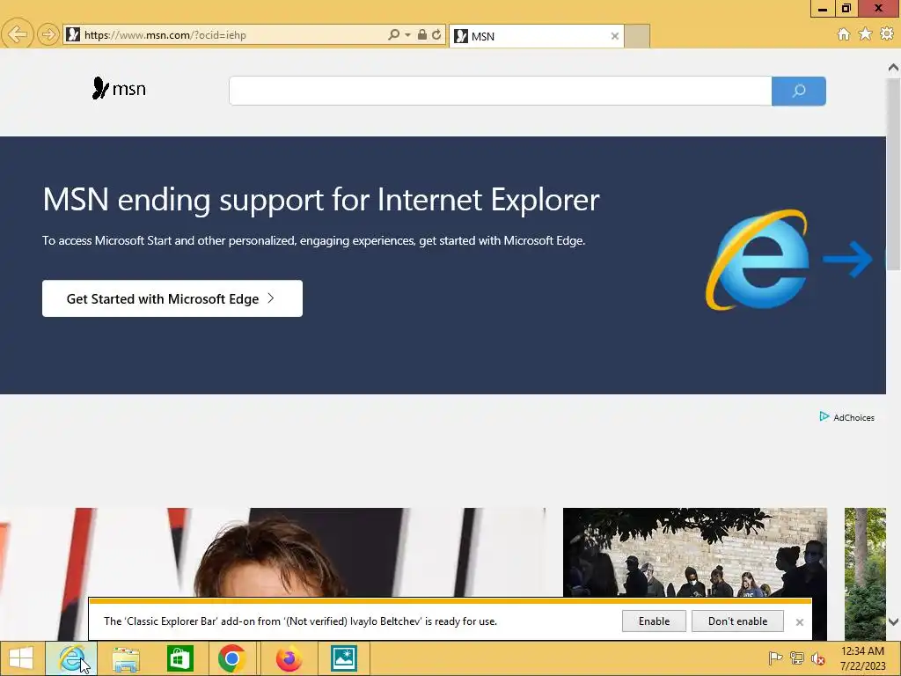The height and width of the screenshot is (676, 901).
Task: Click the muted volume icon in tray
Action: pyautogui.click(x=818, y=658)
